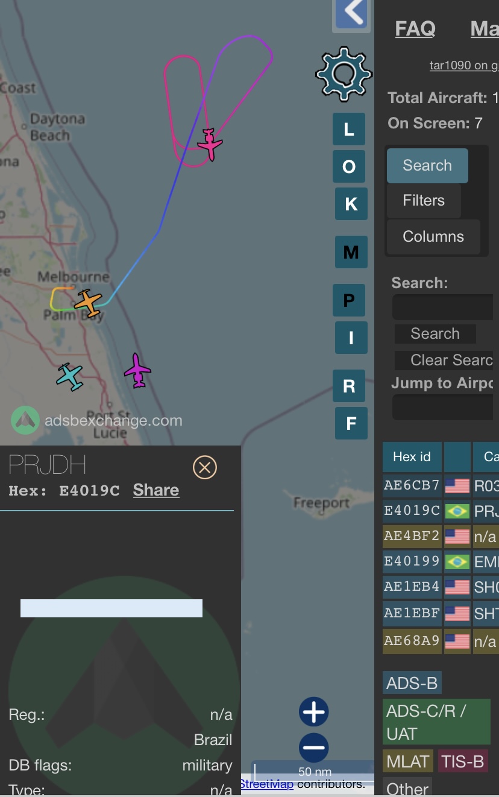Screen dimensions: 499x797
Task: Click the "Brazil" country text in the info panel
Action: (x=213, y=740)
